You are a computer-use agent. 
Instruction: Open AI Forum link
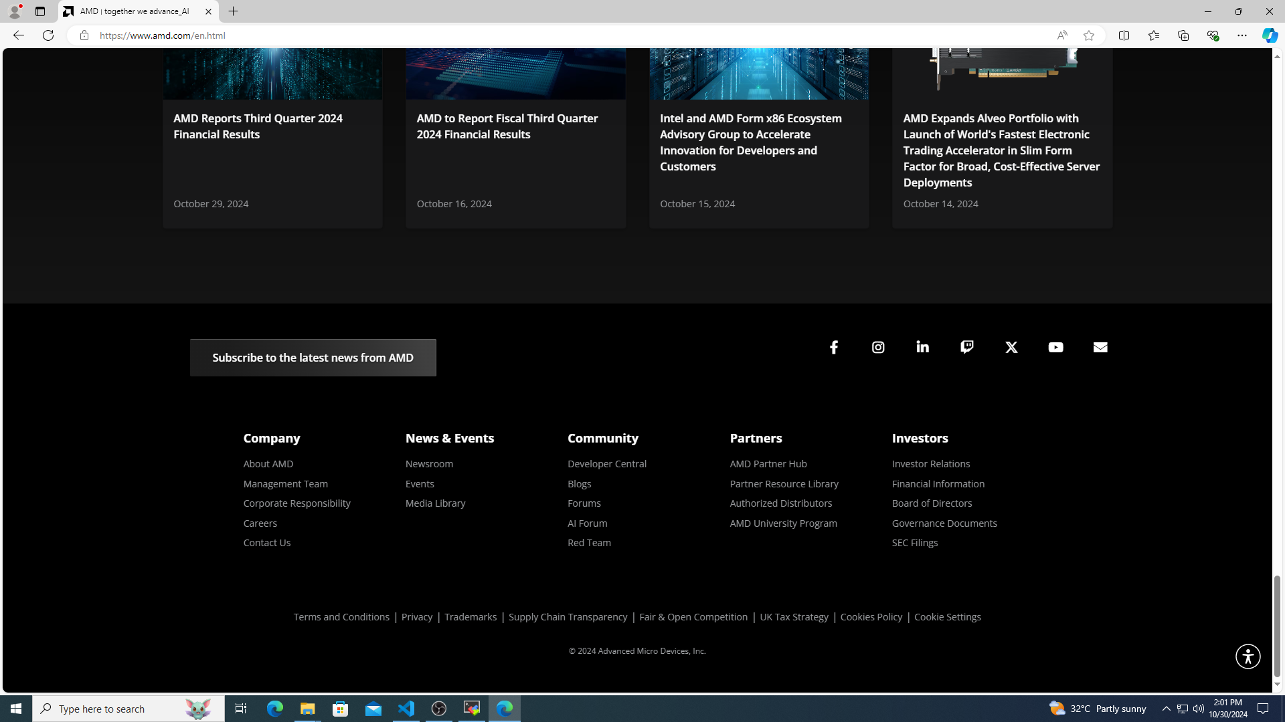588,523
